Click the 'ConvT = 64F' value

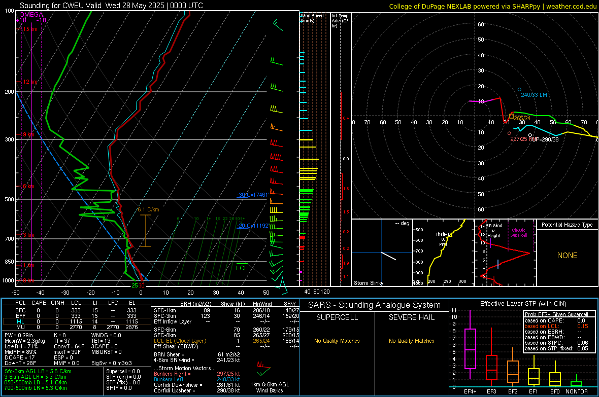coord(69,347)
